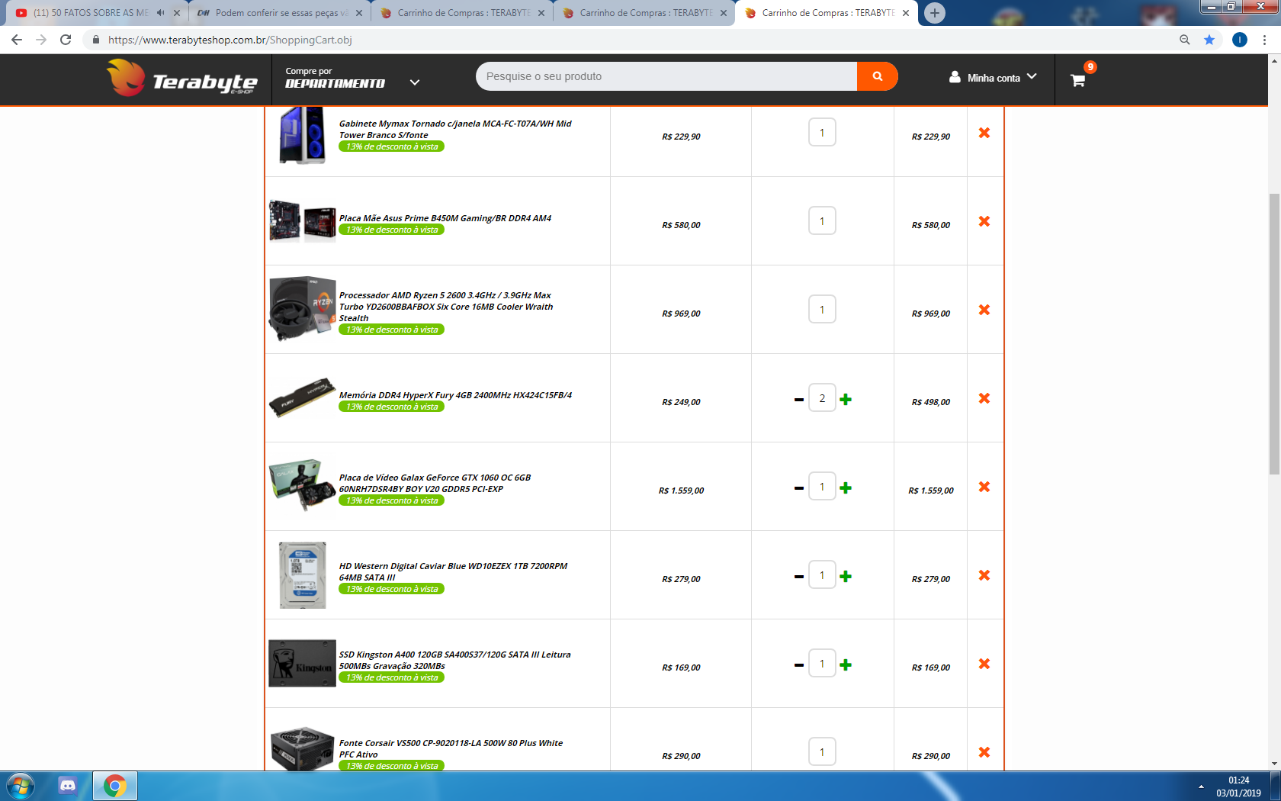
Task: Click quantity field of Asus Prime B450M
Action: point(822,220)
